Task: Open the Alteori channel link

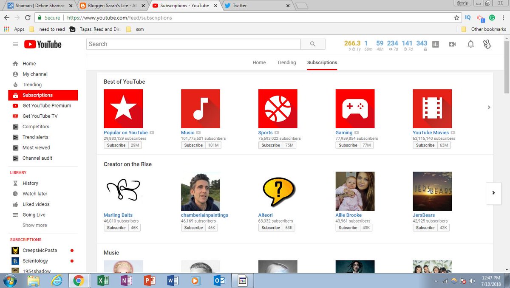Action: coord(266,215)
